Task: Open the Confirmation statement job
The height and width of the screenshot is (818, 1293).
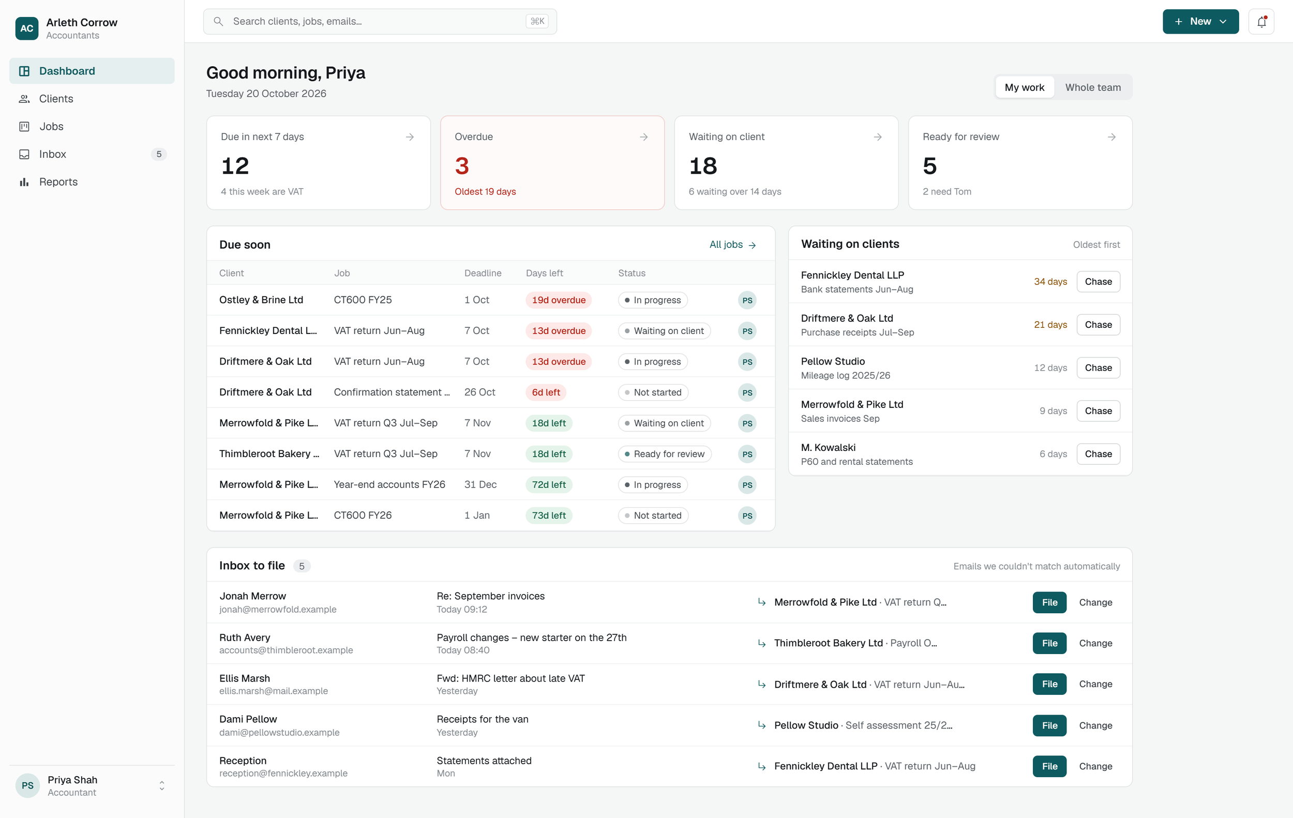Action: click(x=392, y=392)
